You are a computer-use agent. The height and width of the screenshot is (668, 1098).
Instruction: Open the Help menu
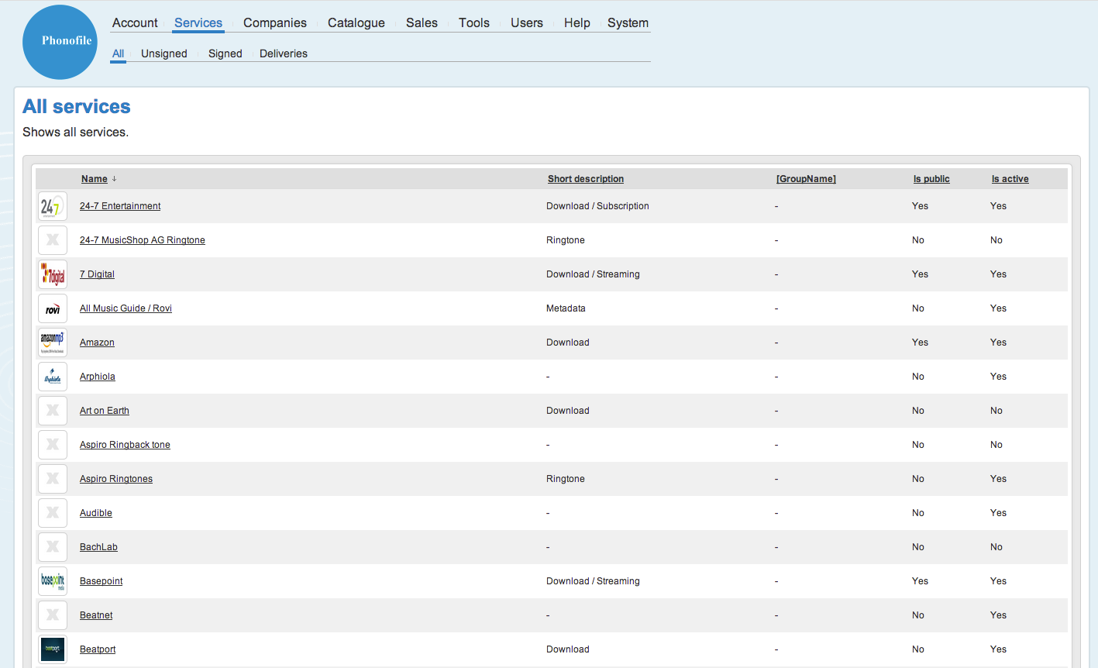point(577,23)
